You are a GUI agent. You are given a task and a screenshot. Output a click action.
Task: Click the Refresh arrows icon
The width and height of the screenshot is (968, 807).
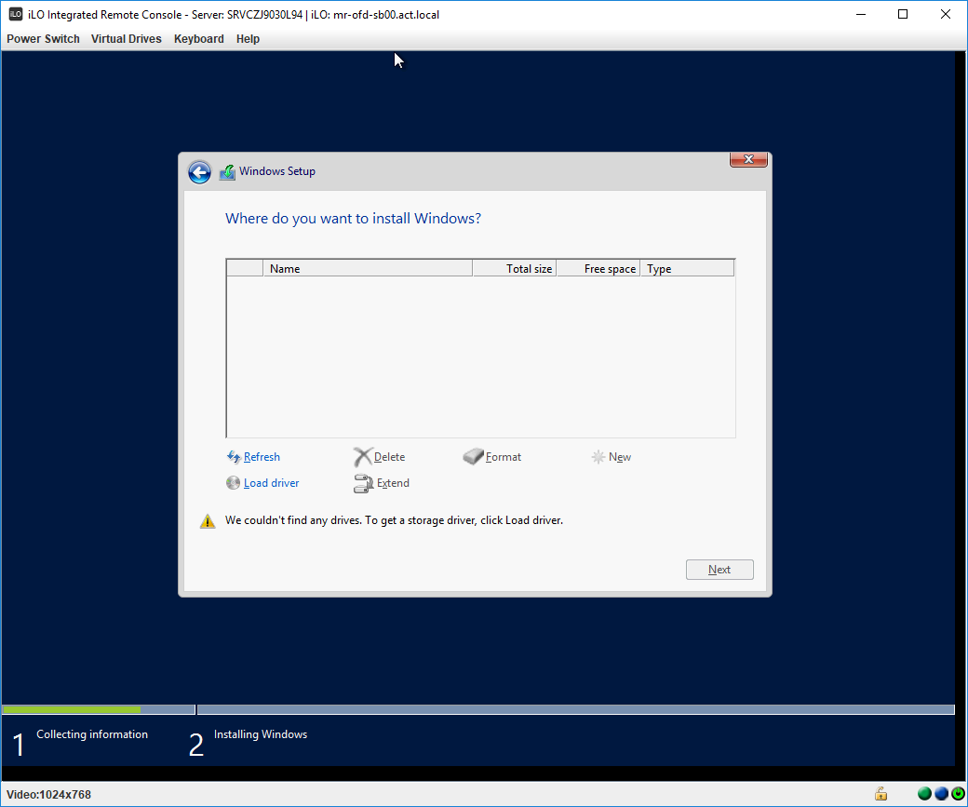[x=234, y=457]
